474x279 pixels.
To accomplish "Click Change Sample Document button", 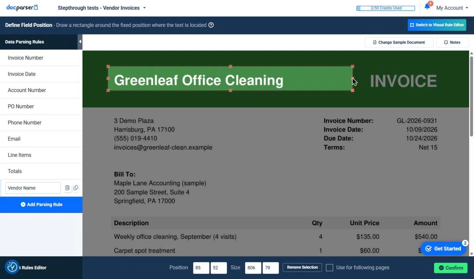I will [399, 43].
